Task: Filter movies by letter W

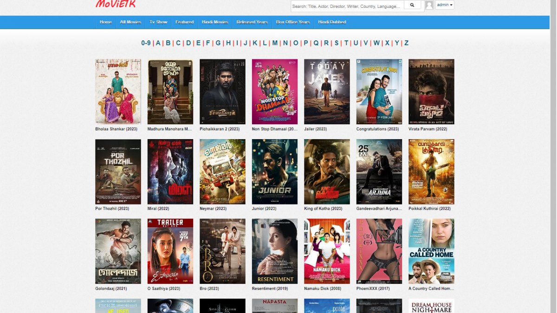Action: [x=376, y=43]
